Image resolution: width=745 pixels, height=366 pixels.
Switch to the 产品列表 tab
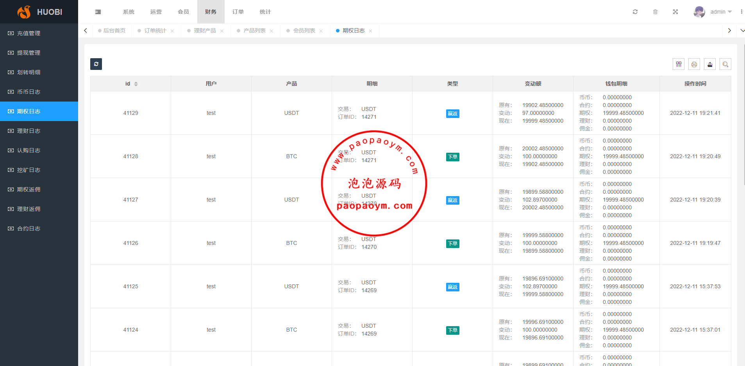[254, 30]
